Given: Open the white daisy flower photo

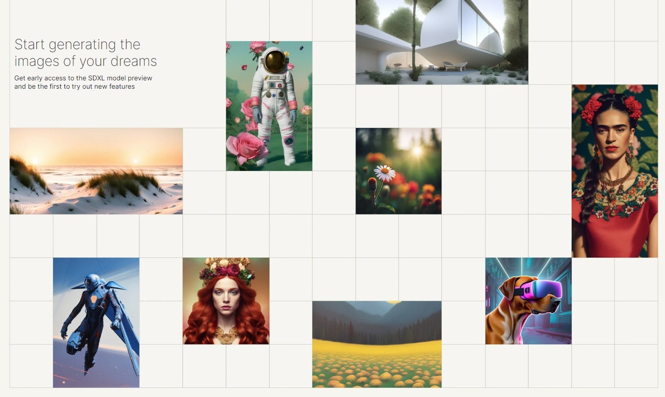Looking at the screenshot, I should (x=399, y=171).
